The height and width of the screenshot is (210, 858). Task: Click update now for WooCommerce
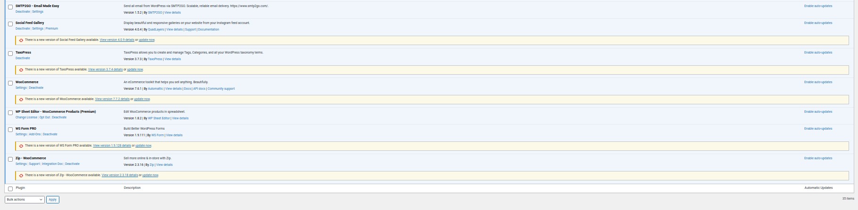coord(142,99)
